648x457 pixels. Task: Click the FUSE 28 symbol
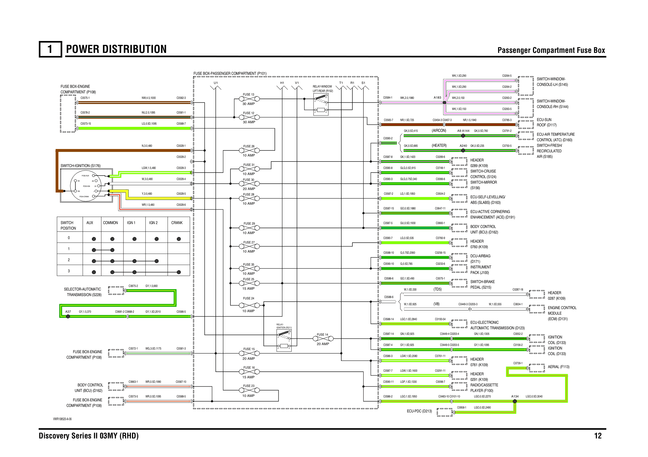(x=249, y=199)
